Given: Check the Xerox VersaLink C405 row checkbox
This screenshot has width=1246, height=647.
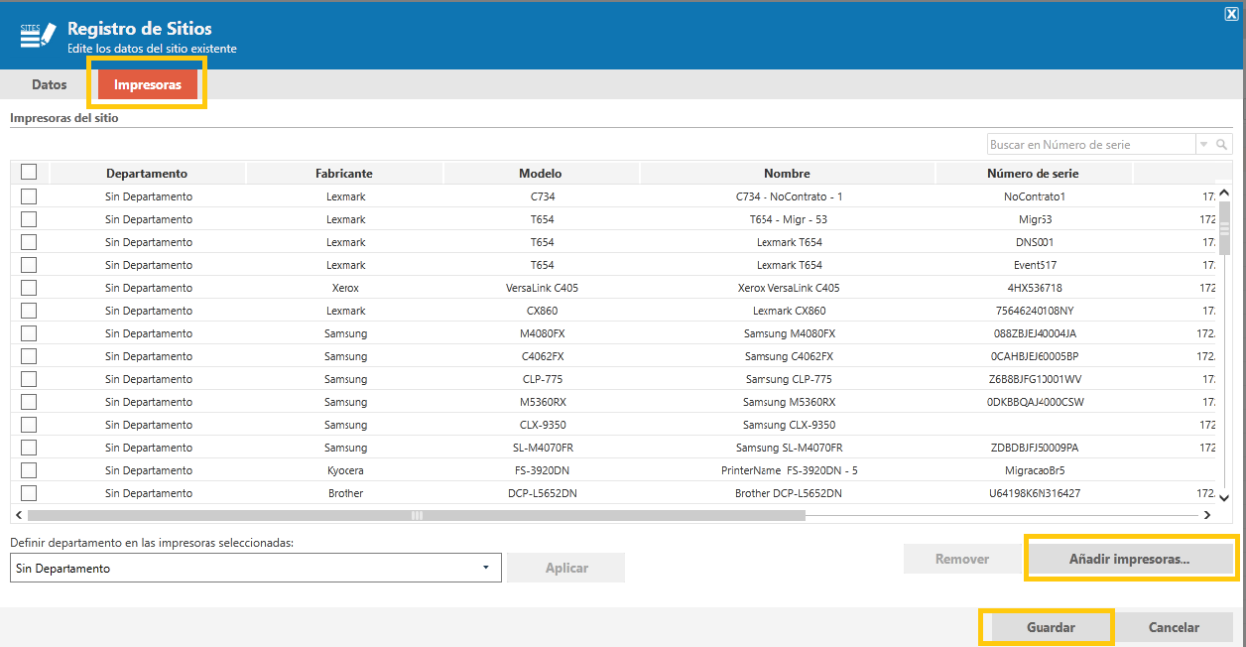Looking at the screenshot, I should click(29, 288).
